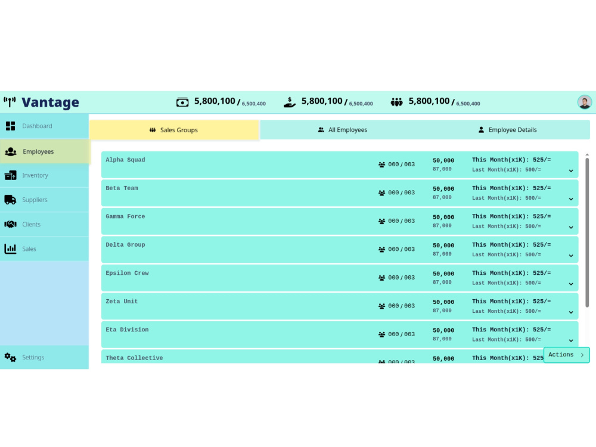Click the Inventory boxes icon

pos(11,175)
